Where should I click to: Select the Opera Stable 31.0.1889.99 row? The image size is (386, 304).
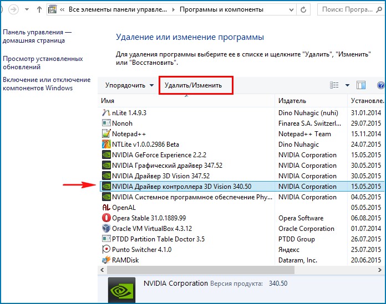[241, 218]
